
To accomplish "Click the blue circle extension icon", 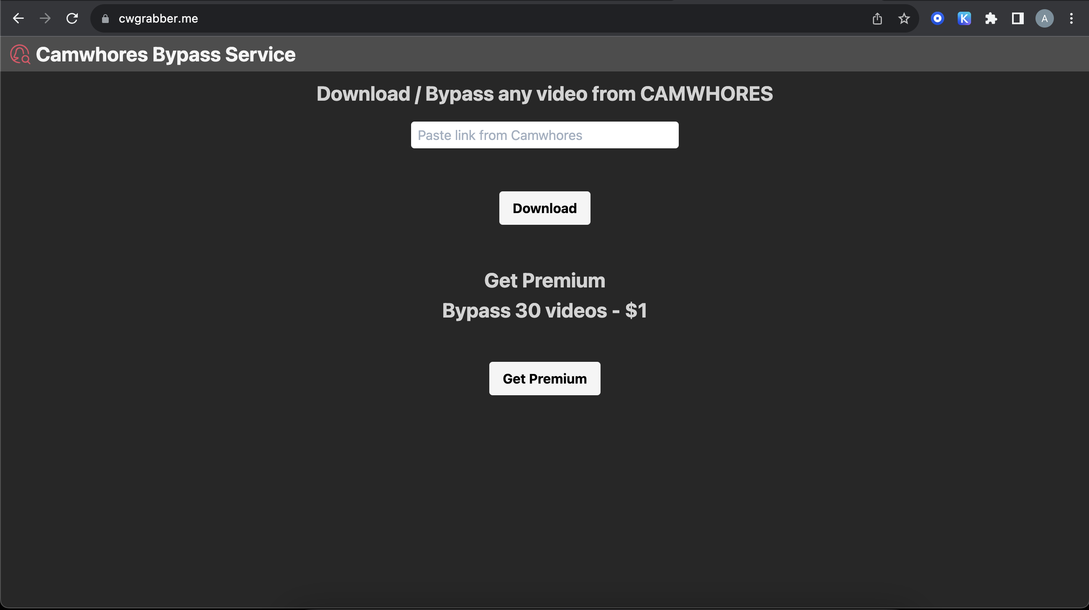I will (x=938, y=19).
